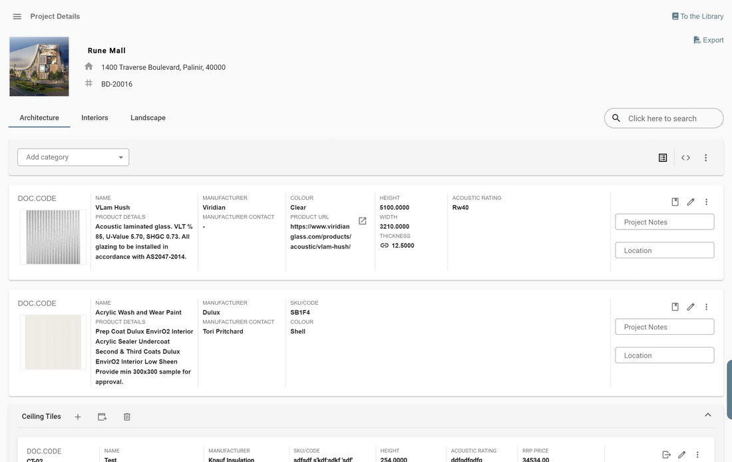The height and width of the screenshot is (462, 732).
Task: Open the Add category dropdown
Action: [73, 157]
